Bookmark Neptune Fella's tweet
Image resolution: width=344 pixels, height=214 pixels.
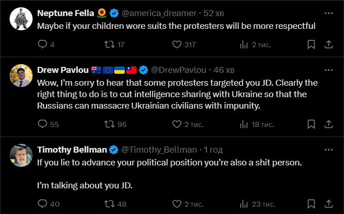click(x=311, y=44)
